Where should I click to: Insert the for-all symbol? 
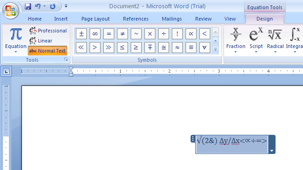(x=204, y=48)
